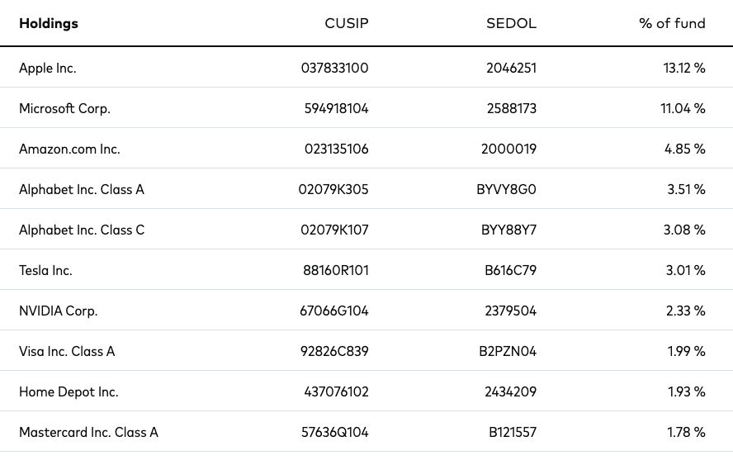
Task: Click the NVIDIA Corp. row name
Action: click(x=59, y=311)
